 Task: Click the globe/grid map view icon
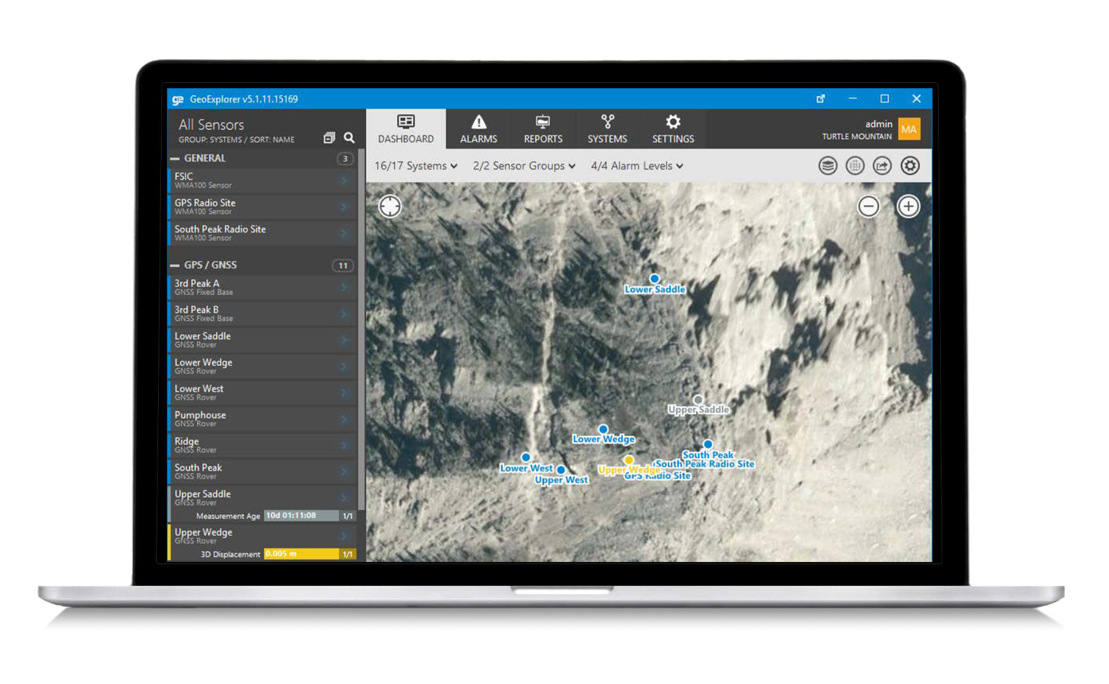pos(855,165)
